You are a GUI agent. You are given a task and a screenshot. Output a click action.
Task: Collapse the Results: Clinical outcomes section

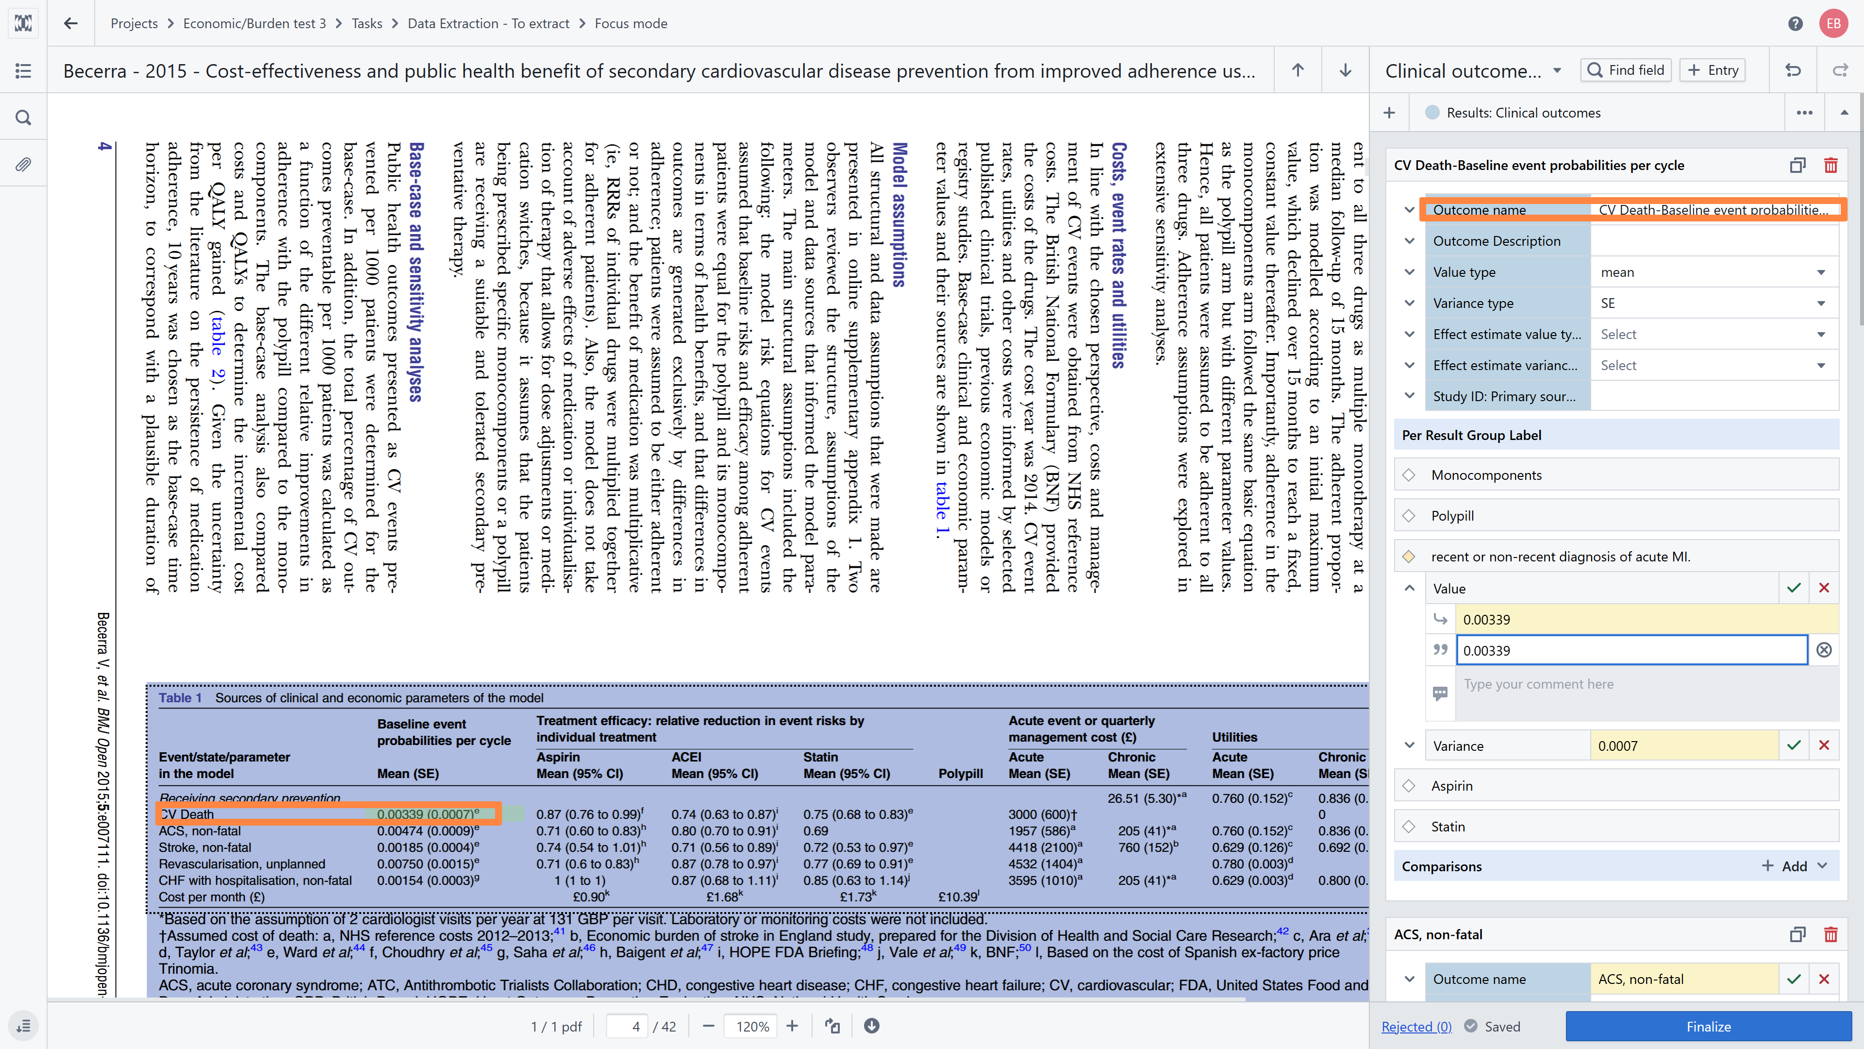click(x=1845, y=112)
